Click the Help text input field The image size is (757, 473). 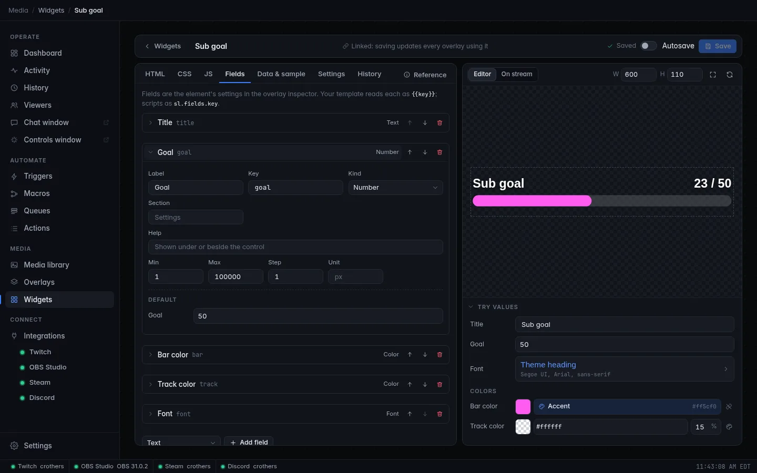(x=295, y=247)
